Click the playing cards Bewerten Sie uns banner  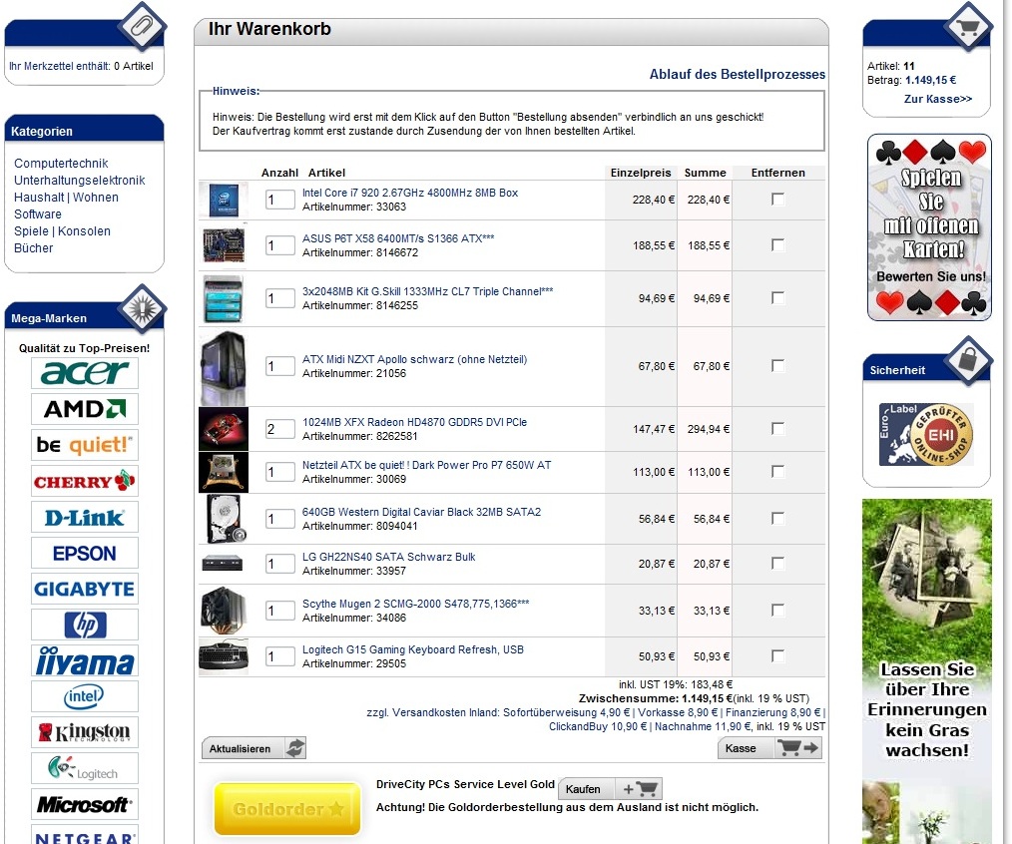coord(929,227)
